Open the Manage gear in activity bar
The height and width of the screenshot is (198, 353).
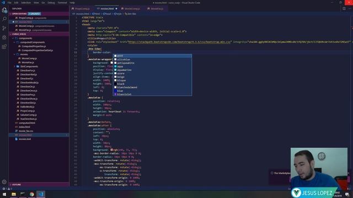tap(4, 182)
